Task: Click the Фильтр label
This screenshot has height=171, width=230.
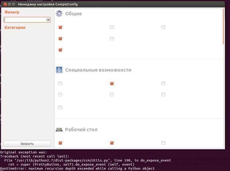Action: point(12,12)
